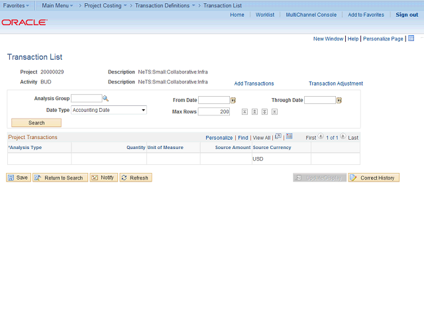Screen dimensions: 424x318
Task: Show previous row arrow in grid
Action: 321,136
